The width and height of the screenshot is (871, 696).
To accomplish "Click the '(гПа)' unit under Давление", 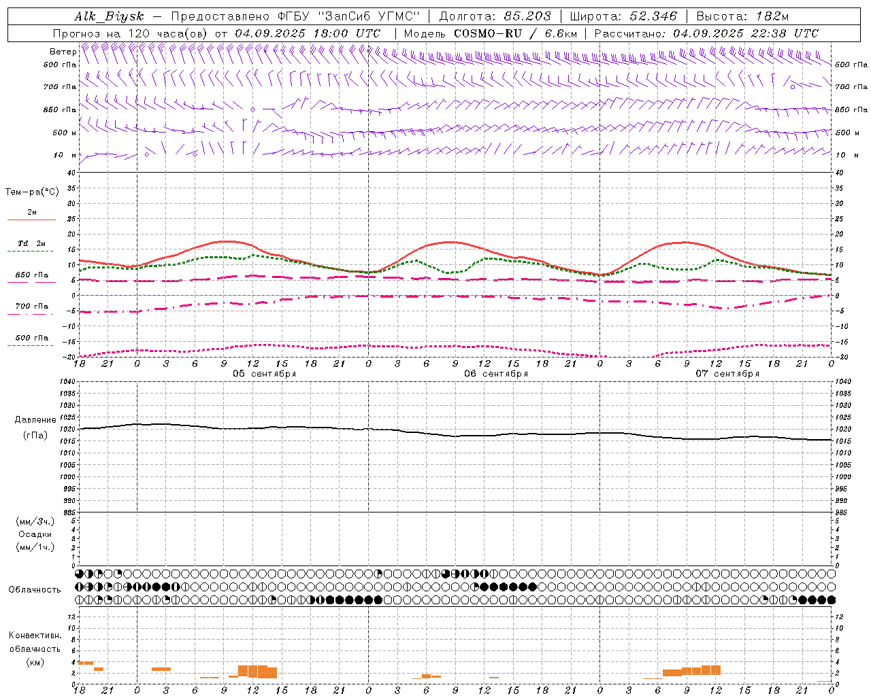I will pyautogui.click(x=35, y=435).
